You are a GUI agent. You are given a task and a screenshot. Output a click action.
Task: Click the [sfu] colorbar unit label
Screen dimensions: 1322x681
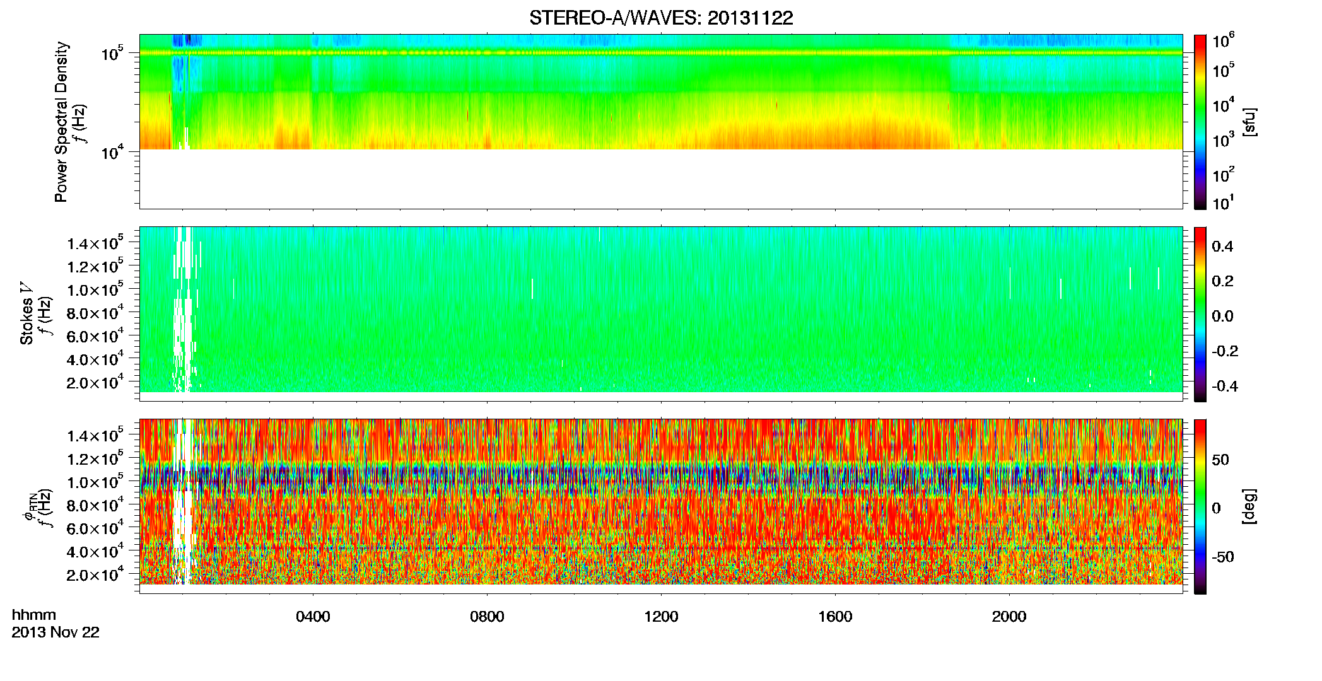(x=1249, y=122)
